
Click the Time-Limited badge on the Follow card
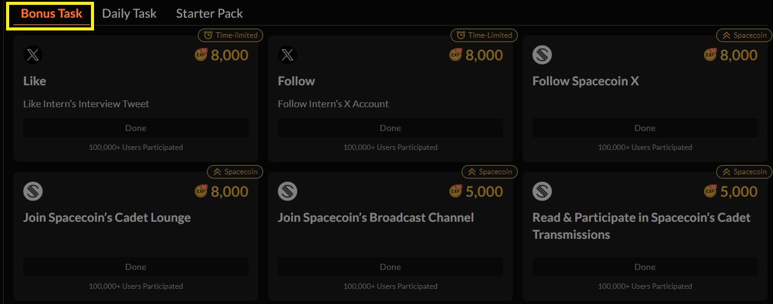click(484, 35)
